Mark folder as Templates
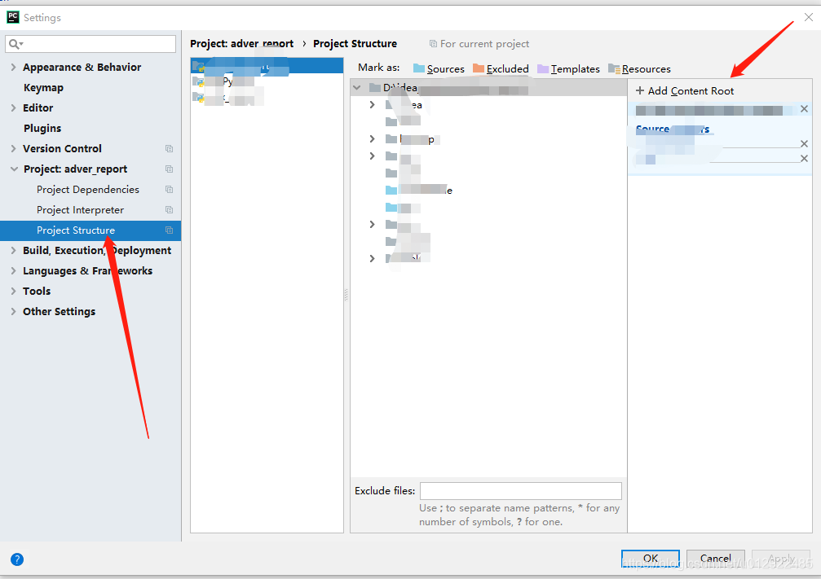 [x=568, y=68]
